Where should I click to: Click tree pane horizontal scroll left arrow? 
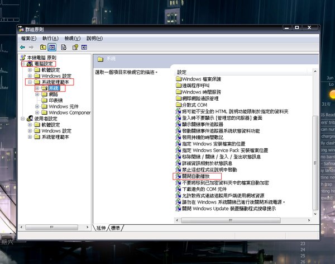pyautogui.click(x=21, y=227)
